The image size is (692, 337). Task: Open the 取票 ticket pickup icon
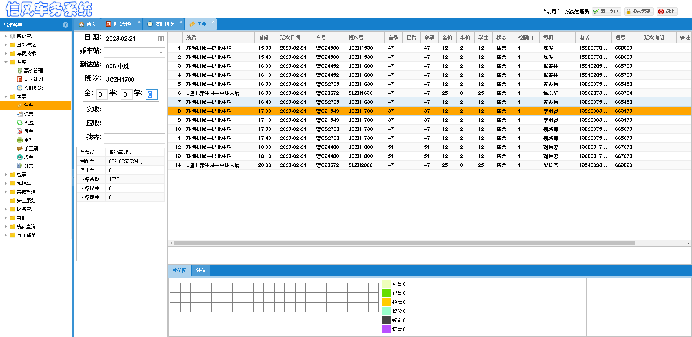coord(20,157)
